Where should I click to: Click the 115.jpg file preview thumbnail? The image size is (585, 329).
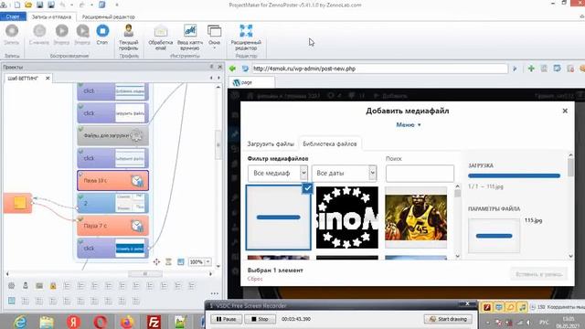click(494, 236)
